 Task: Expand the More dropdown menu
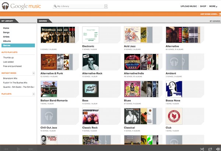tap(213, 6)
